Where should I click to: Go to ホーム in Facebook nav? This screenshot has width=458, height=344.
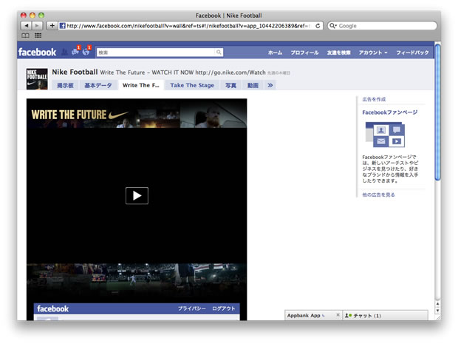pyautogui.click(x=275, y=53)
